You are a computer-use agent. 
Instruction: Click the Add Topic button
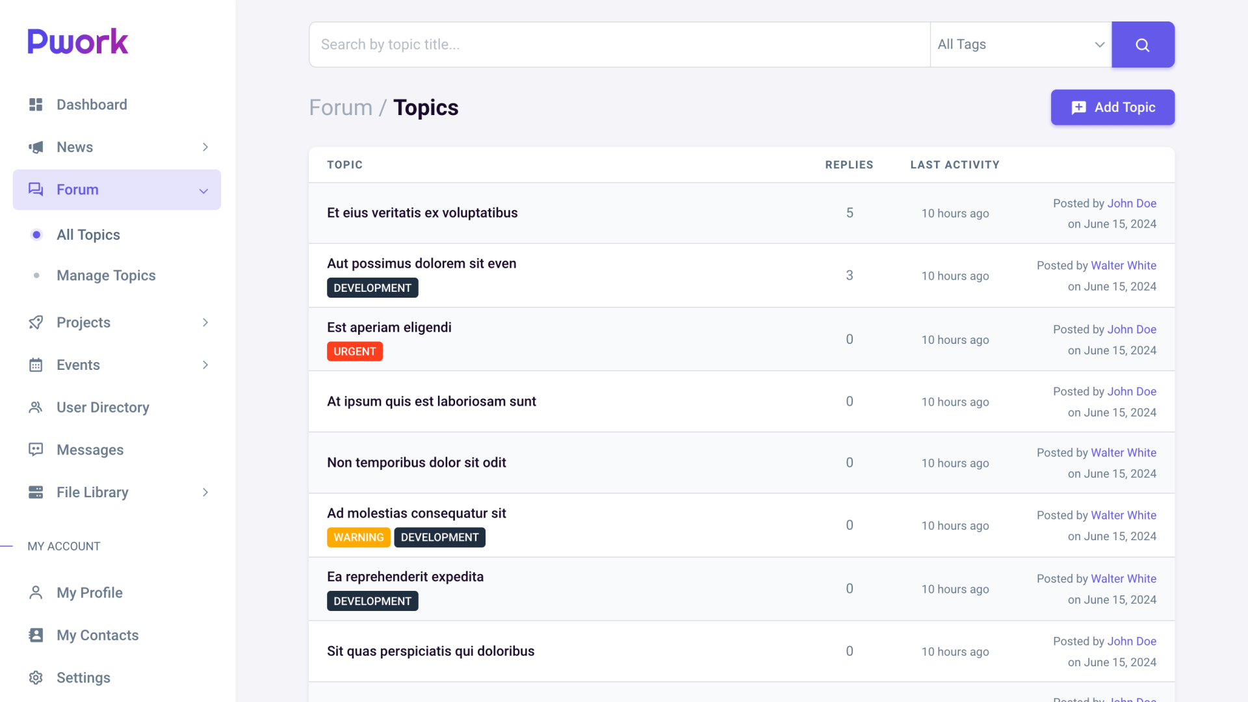point(1112,107)
